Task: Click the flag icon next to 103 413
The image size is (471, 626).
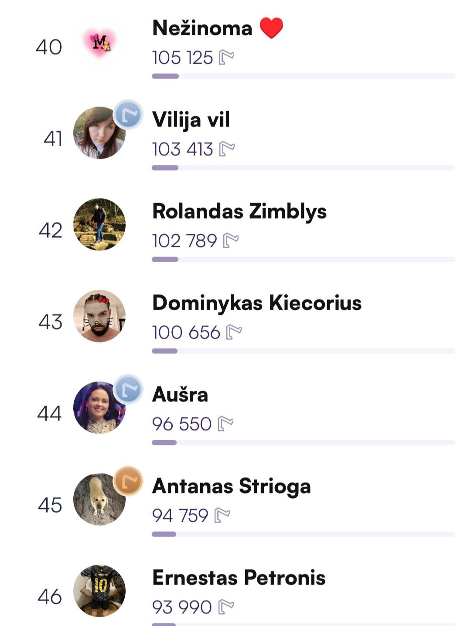Action: point(227,149)
